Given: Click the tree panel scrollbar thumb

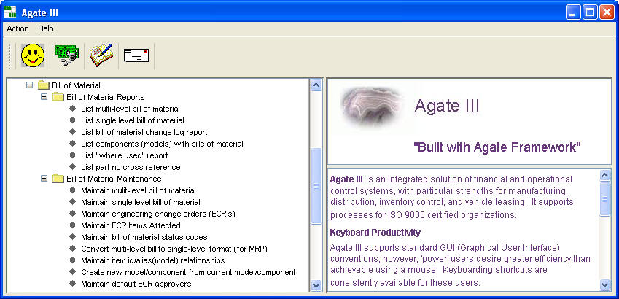Looking at the screenshot, I should coord(316,186).
